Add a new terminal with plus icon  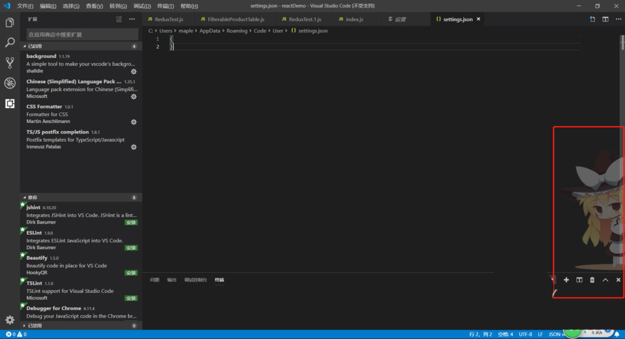click(566, 280)
